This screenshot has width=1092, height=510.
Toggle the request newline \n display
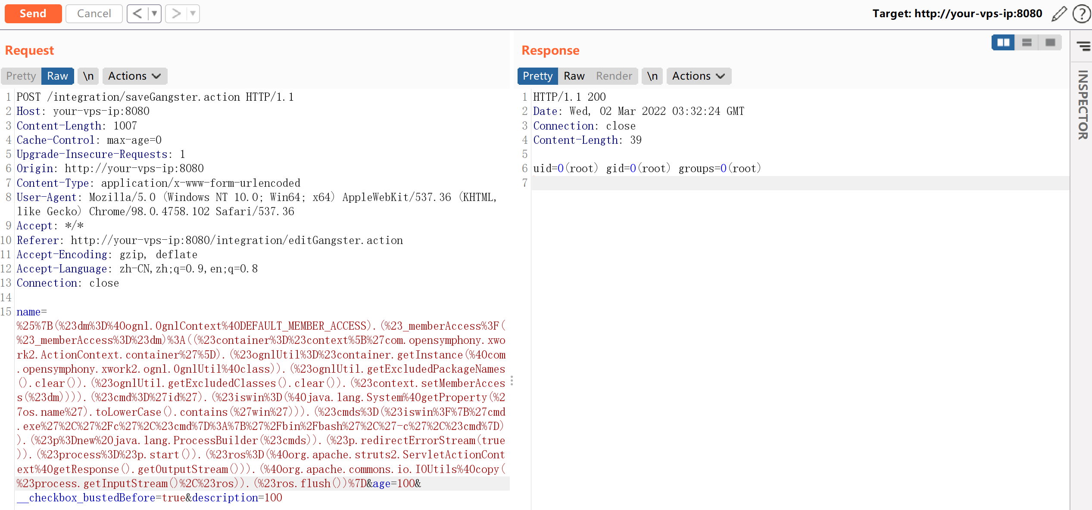88,76
